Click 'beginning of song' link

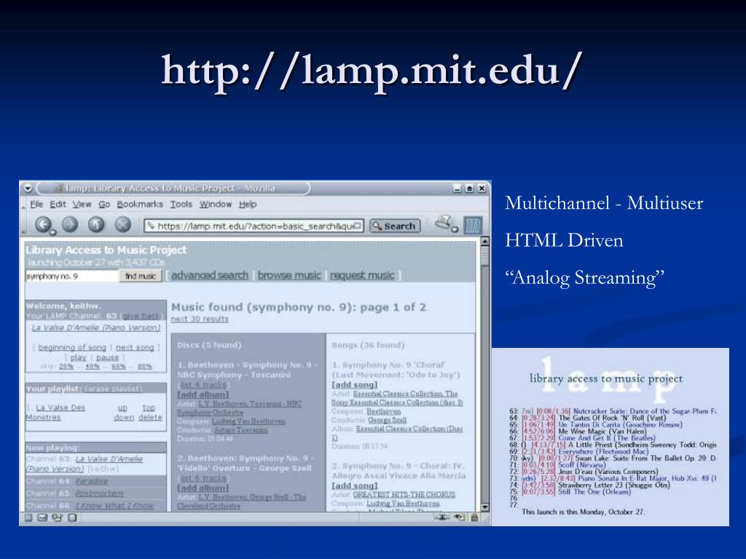pyautogui.click(x=72, y=347)
